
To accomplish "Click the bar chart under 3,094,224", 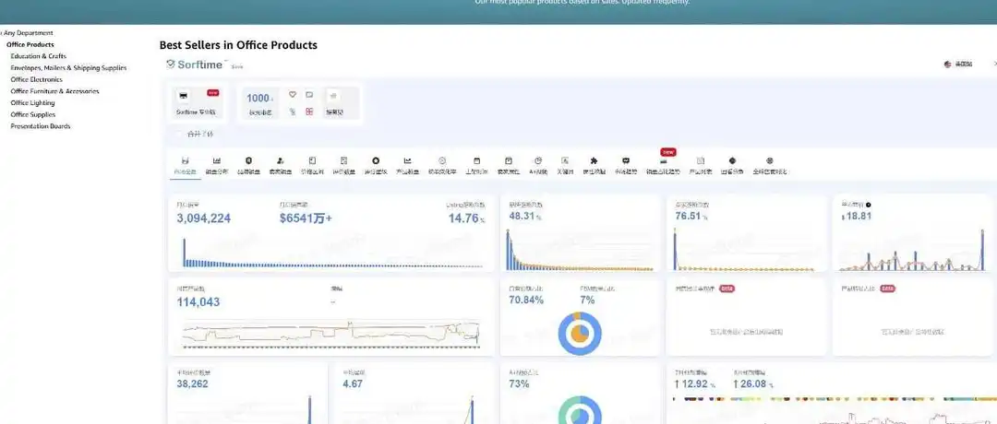I will click(332, 253).
